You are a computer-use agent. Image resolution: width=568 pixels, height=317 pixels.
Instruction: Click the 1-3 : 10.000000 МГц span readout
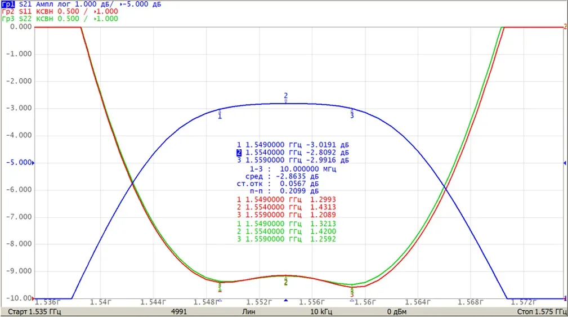(293, 169)
